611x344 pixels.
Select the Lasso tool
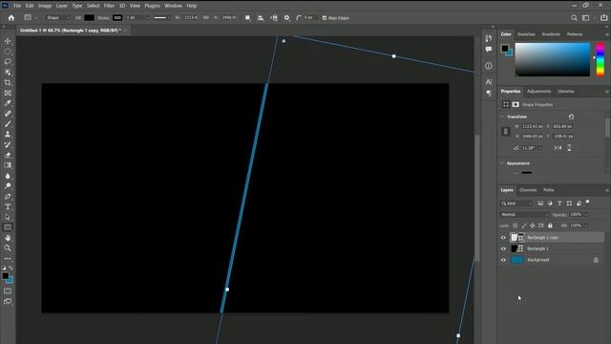[x=8, y=62]
